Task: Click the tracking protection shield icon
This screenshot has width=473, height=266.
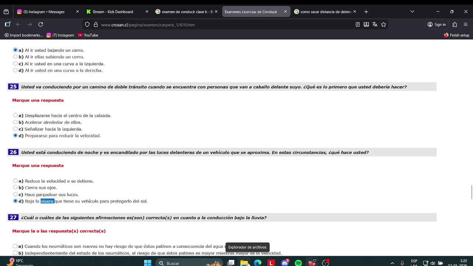Action: click(x=87, y=25)
